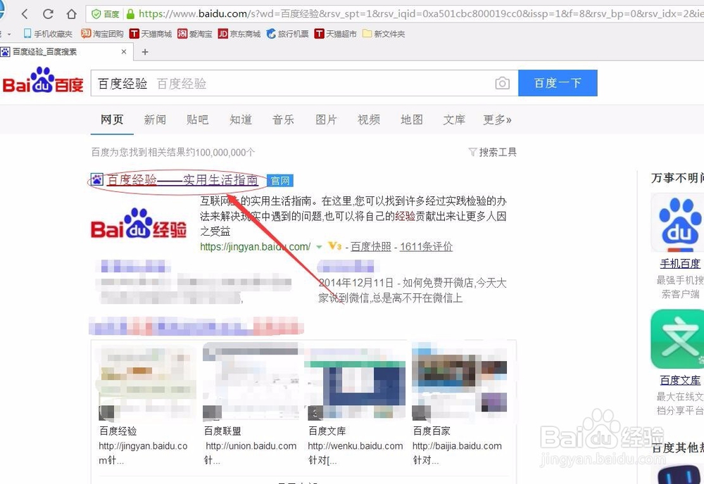The width and height of the screenshot is (704, 484).
Task: Switch to the 视频 search tab
Action: [x=369, y=120]
